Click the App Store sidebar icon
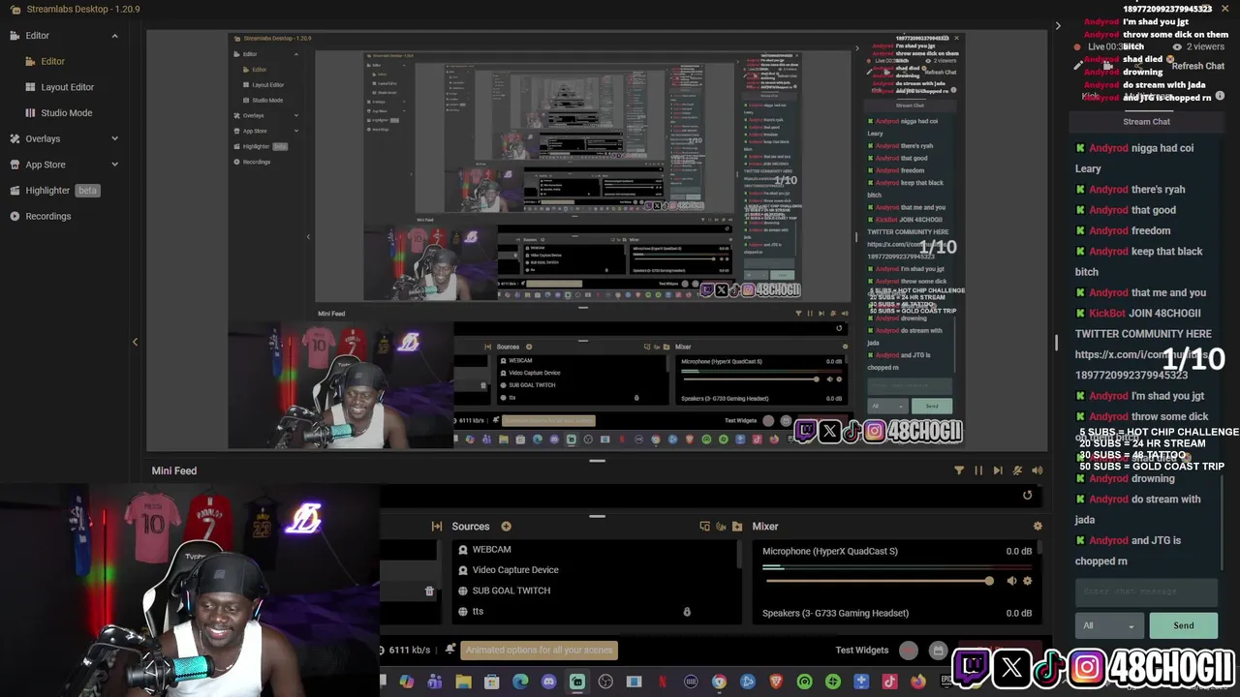The height and width of the screenshot is (697, 1240). [15, 165]
